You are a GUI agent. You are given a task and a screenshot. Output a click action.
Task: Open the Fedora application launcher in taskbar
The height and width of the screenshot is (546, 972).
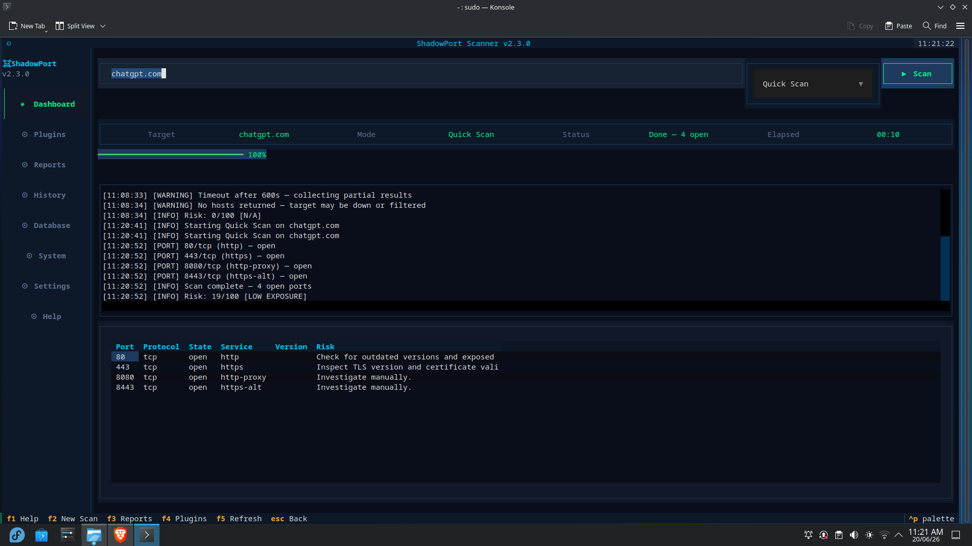[x=17, y=535]
